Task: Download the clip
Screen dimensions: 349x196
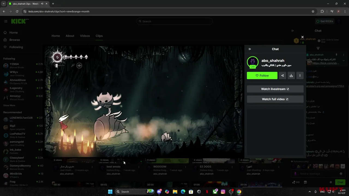Action: 291,75
